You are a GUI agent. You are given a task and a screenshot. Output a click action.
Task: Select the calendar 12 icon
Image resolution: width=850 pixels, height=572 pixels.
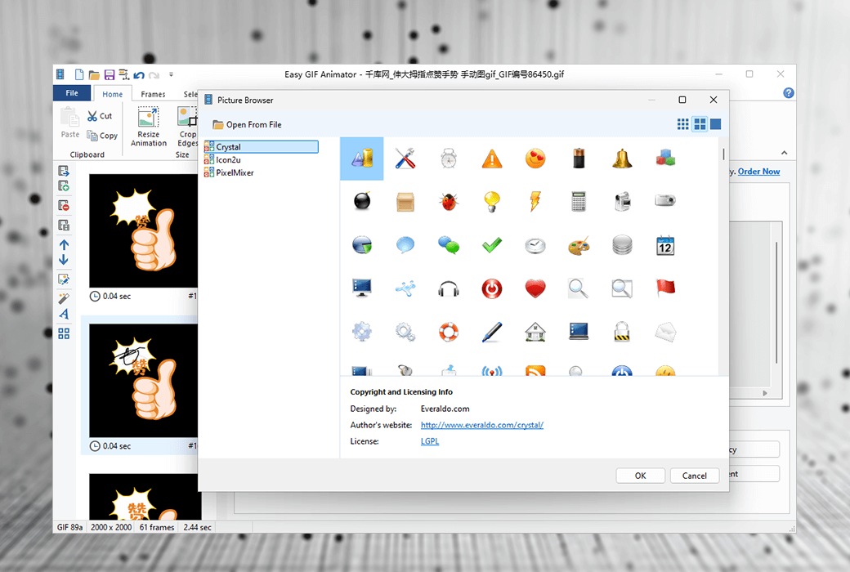click(x=665, y=245)
